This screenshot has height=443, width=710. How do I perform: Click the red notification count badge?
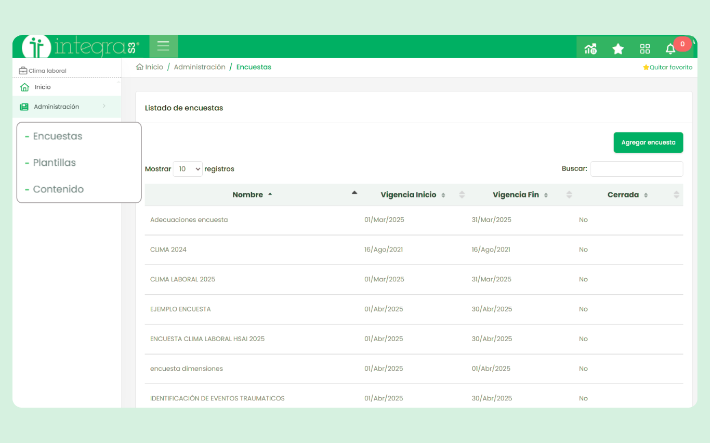[x=682, y=44]
